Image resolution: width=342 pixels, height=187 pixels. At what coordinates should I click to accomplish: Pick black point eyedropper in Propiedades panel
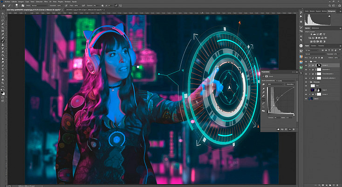263,89
